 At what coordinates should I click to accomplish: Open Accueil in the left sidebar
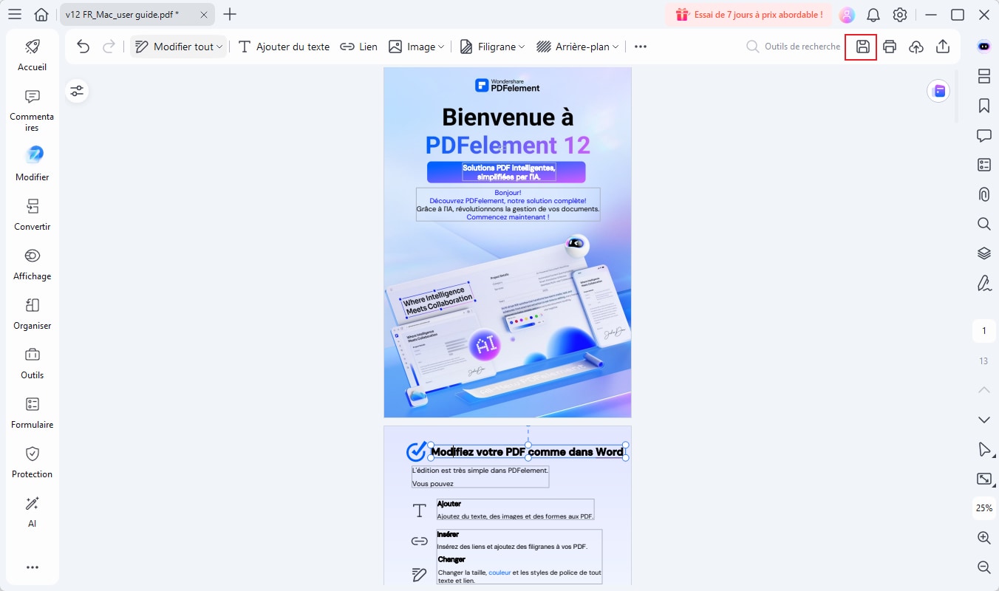[32, 55]
